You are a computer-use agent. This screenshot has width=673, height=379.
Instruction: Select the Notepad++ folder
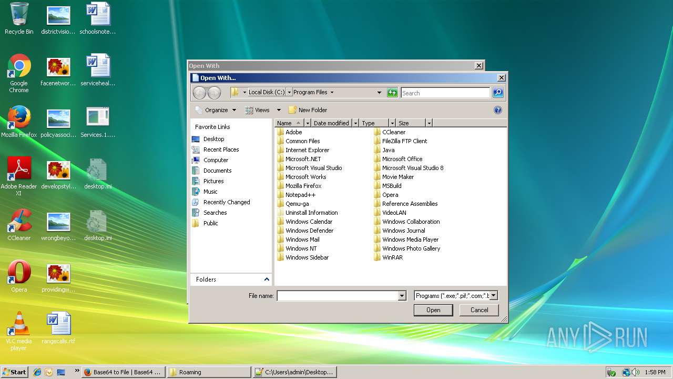pos(297,195)
